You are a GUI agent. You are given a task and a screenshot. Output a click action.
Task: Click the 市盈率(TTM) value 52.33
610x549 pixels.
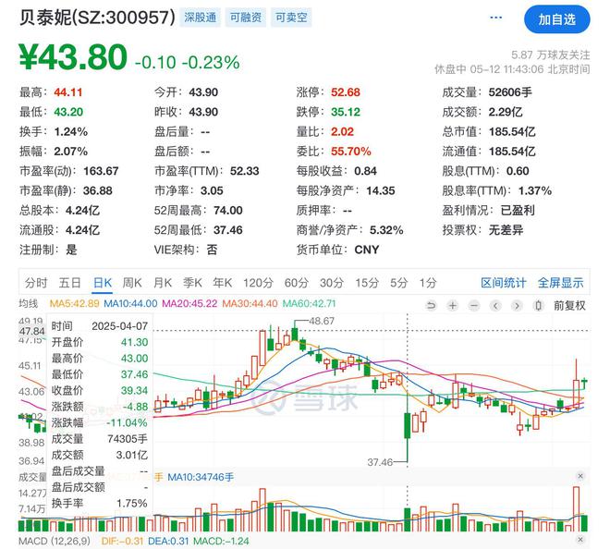tap(244, 171)
